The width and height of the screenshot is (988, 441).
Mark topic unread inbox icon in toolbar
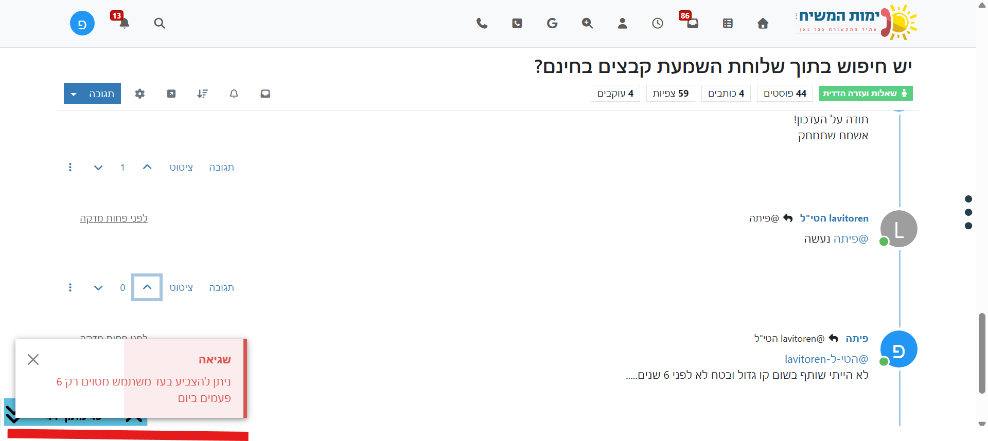266,94
